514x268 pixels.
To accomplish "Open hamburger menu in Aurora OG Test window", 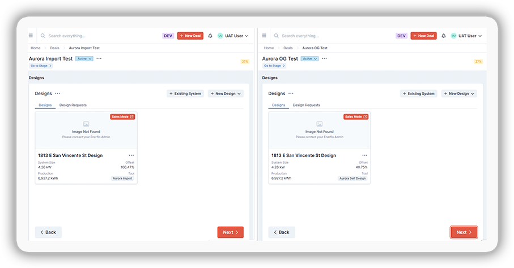I will click(x=264, y=35).
